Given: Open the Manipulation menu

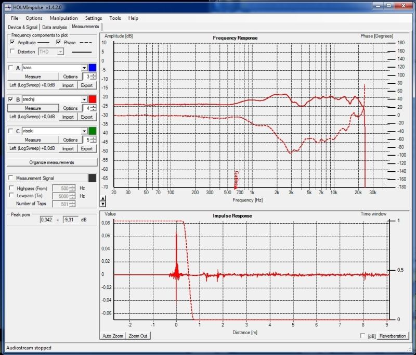Looking at the screenshot, I should click(63, 18).
